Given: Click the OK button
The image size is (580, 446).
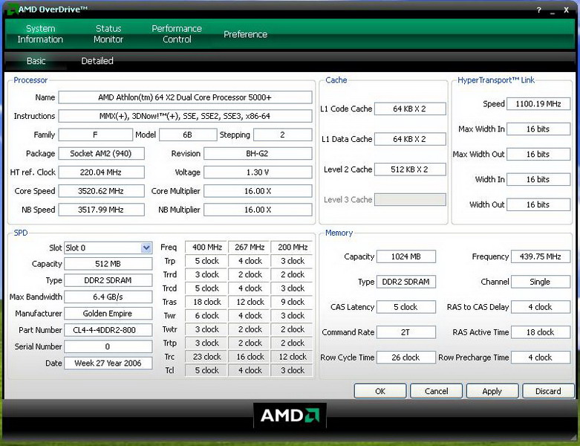Looking at the screenshot, I should [x=380, y=391].
